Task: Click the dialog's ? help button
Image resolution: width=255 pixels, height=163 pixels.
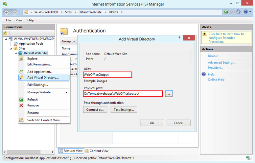Action: [179, 38]
